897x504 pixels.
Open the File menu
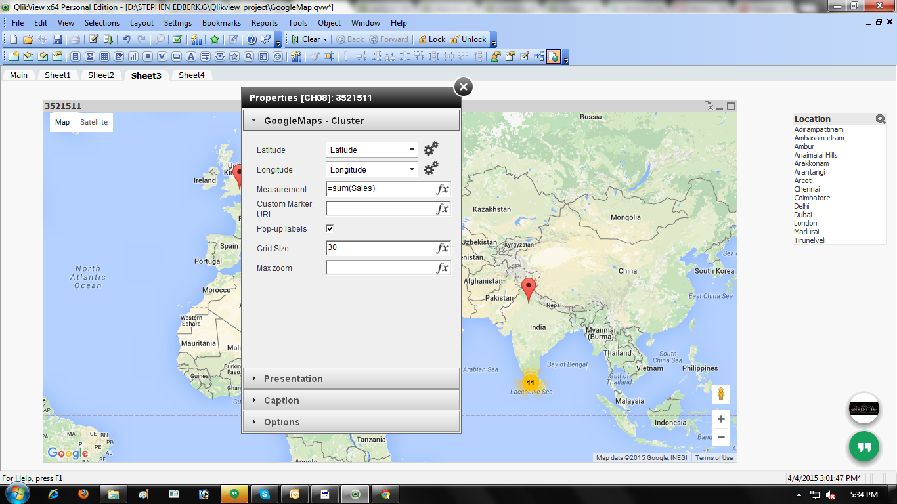tap(18, 22)
